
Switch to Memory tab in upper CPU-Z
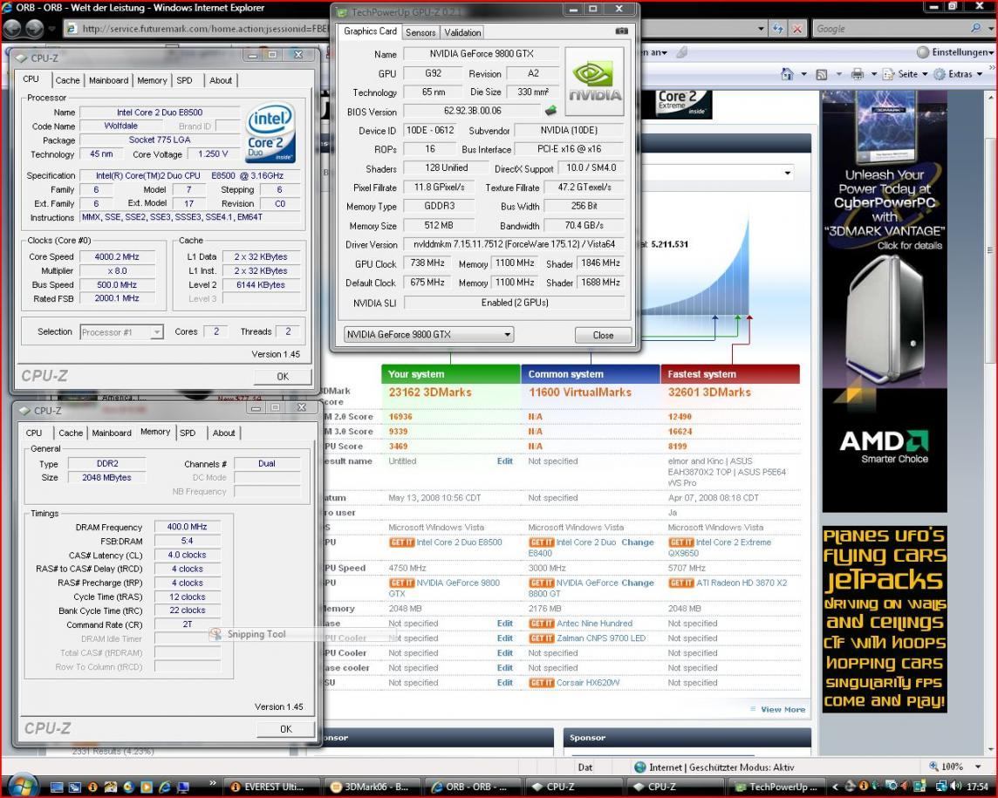point(152,80)
